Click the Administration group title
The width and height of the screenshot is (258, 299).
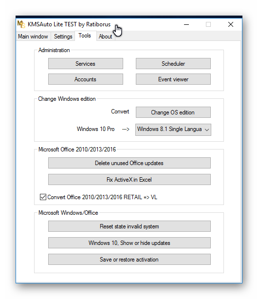(54, 50)
